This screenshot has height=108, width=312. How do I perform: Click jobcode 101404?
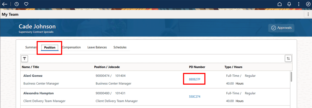pos(120,76)
